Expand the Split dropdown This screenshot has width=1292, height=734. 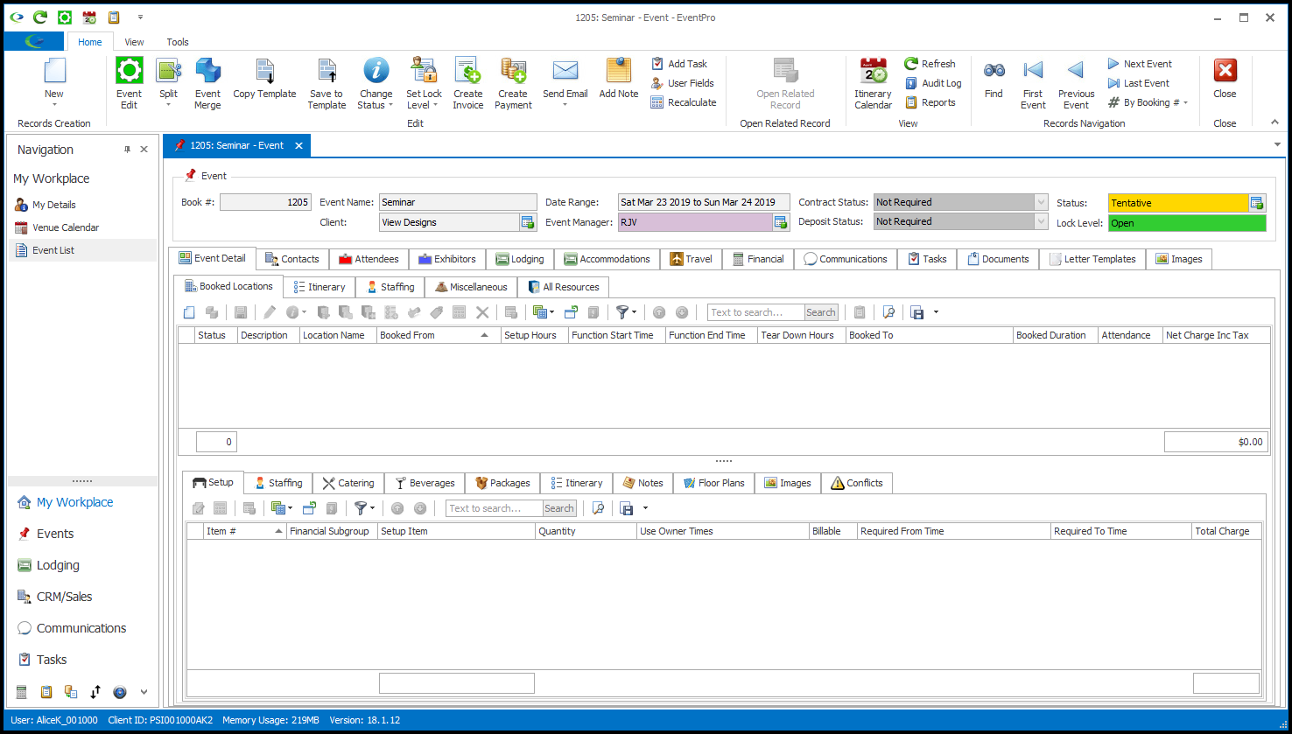(168, 104)
